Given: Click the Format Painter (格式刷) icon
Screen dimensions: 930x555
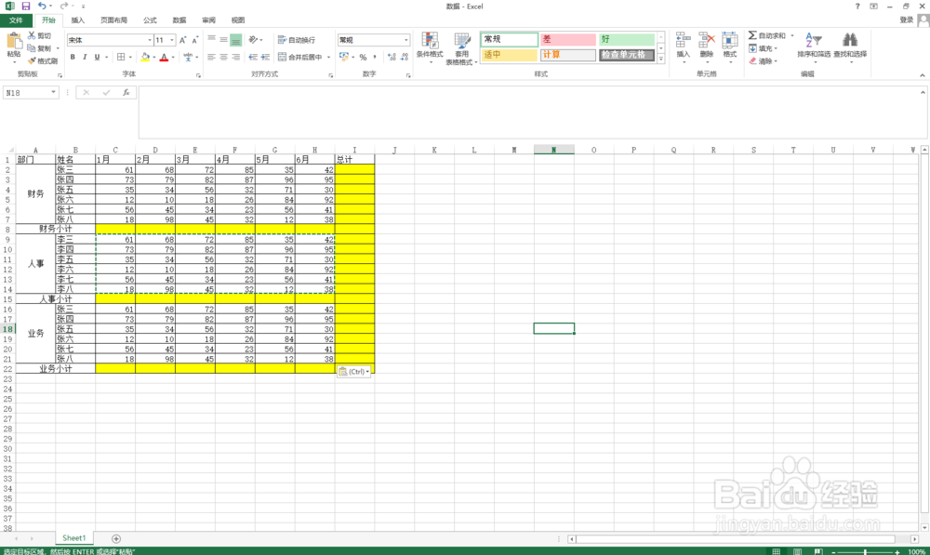Looking at the screenshot, I should pos(32,60).
